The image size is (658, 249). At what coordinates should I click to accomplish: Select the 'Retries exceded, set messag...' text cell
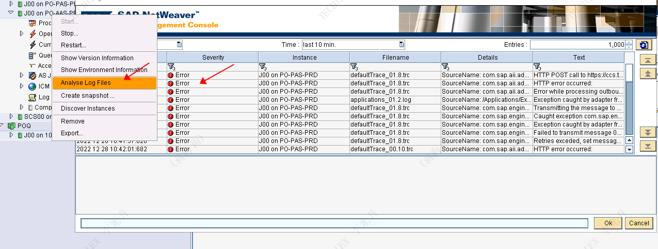[579, 141]
